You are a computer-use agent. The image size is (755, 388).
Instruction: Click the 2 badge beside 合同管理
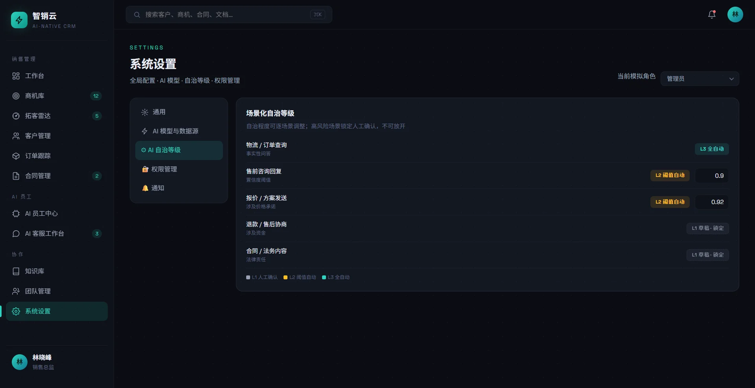pos(97,176)
